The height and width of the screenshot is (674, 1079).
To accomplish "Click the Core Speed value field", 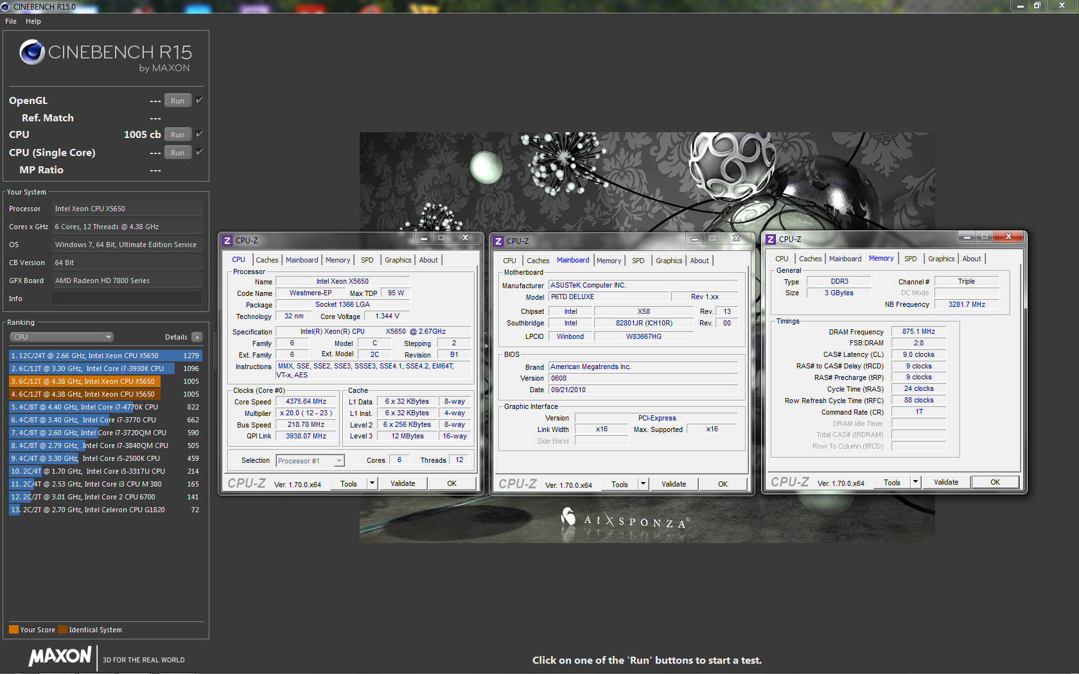I will point(306,402).
